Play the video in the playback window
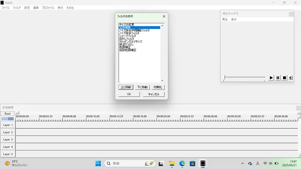This screenshot has height=169, width=301. [x=271, y=78]
